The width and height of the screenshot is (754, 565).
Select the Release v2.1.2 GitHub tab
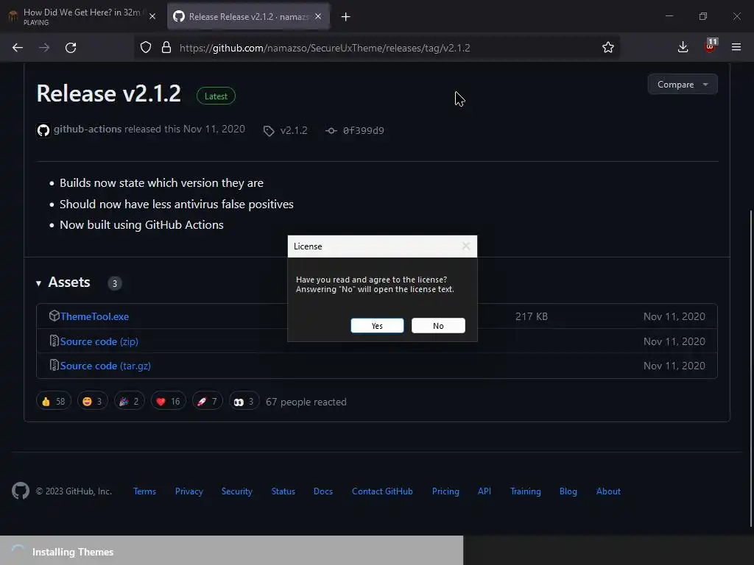coord(248,16)
